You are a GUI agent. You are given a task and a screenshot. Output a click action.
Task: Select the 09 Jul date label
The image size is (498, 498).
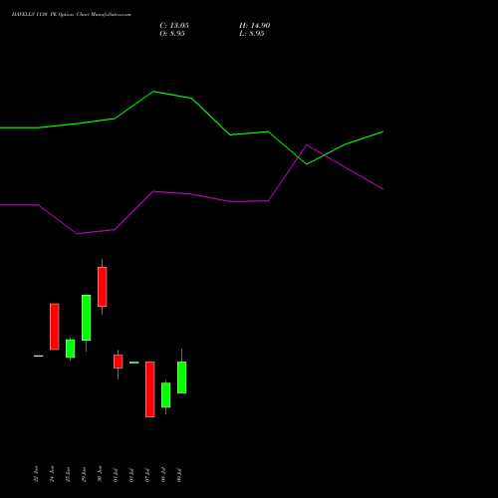coord(179,475)
